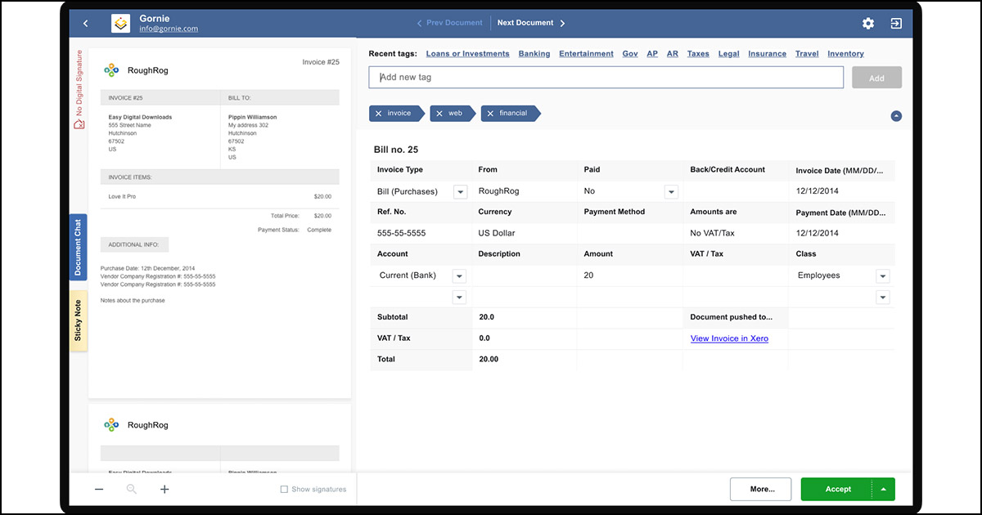This screenshot has width=982, height=515.
Task: Open the Document Chat side tab
Action: (x=79, y=247)
